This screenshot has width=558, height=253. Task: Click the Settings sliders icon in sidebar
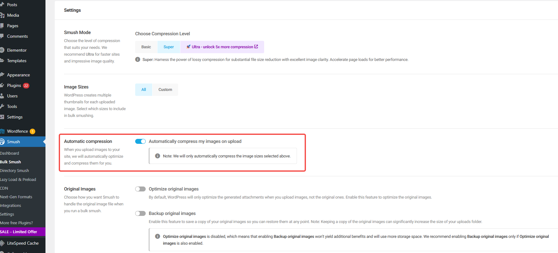pyautogui.click(x=2, y=117)
